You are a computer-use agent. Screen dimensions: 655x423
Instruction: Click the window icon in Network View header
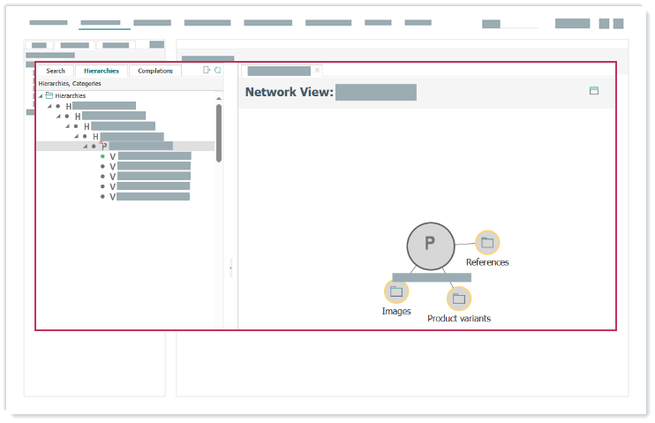pyautogui.click(x=593, y=90)
